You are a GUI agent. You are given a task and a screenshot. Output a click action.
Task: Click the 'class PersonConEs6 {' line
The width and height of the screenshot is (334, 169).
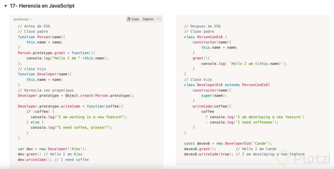205,37
